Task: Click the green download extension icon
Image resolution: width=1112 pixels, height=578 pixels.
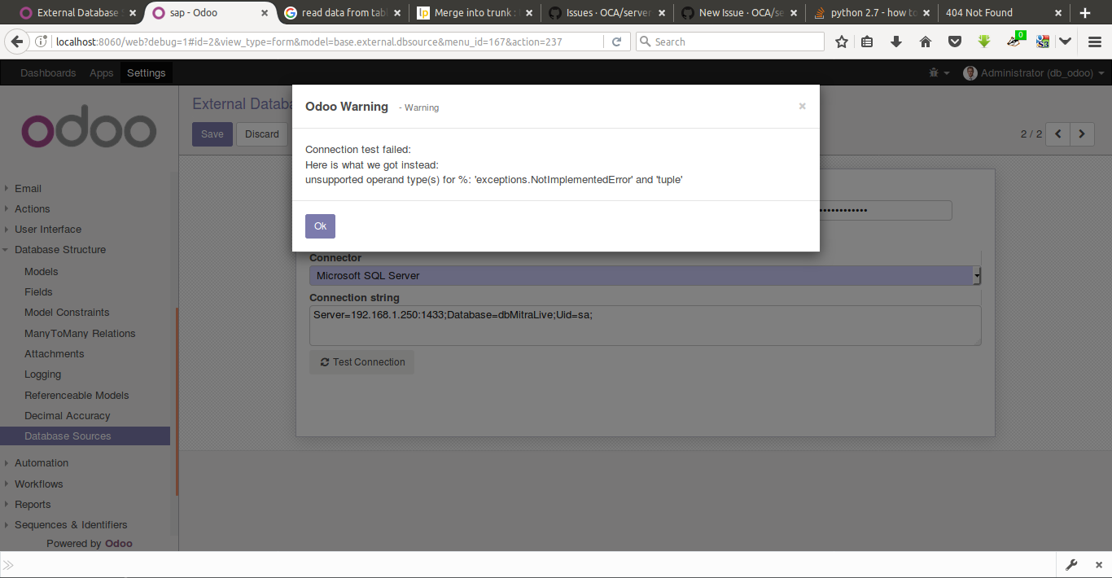Action: coord(984,42)
